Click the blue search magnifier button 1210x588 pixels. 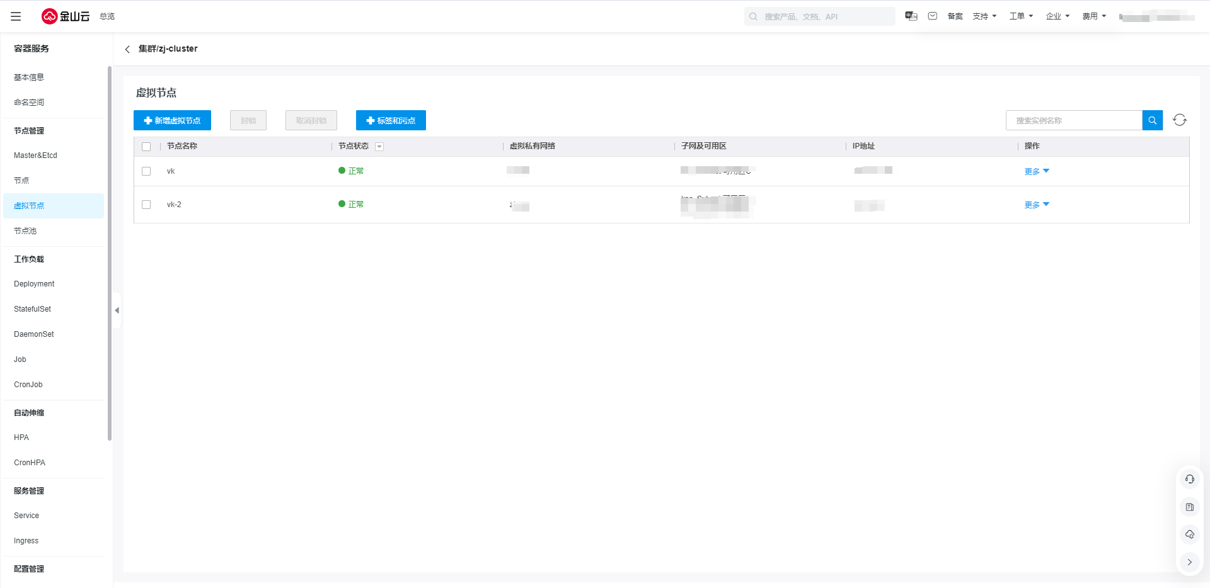pos(1152,120)
